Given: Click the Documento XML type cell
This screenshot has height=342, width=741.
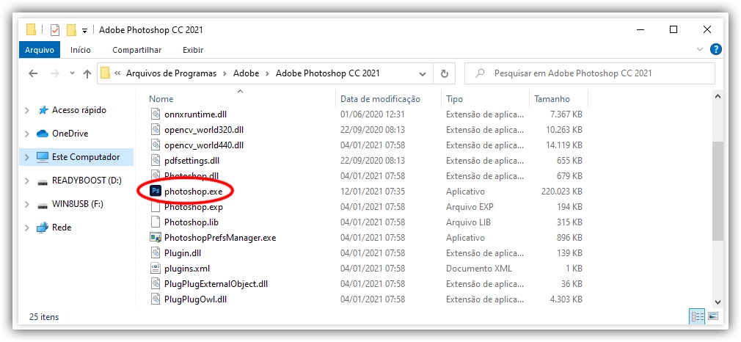Looking at the screenshot, I should (x=479, y=268).
